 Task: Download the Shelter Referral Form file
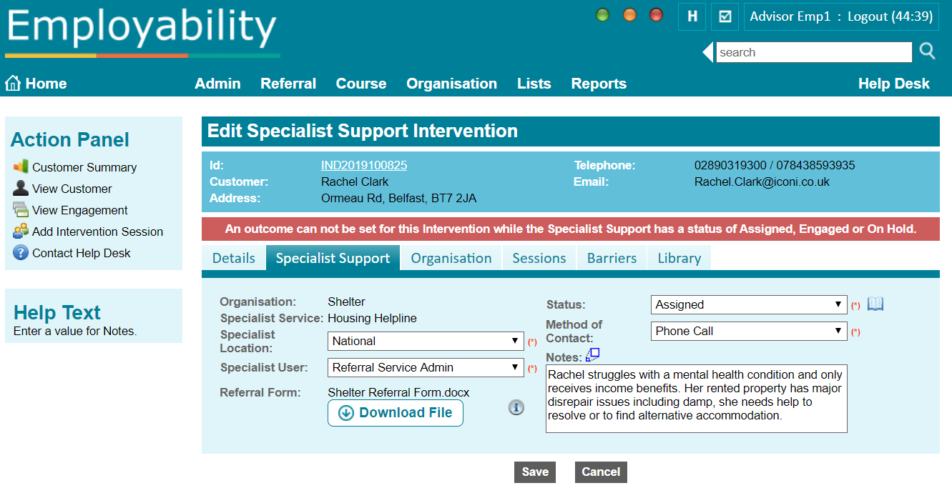(x=395, y=413)
